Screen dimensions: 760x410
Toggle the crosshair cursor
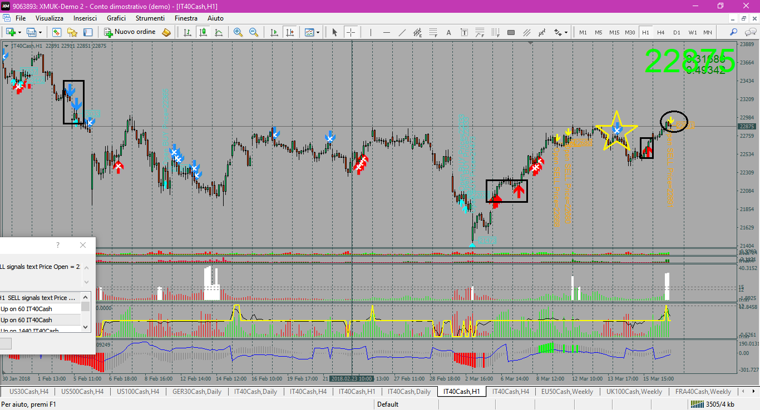[x=351, y=32]
